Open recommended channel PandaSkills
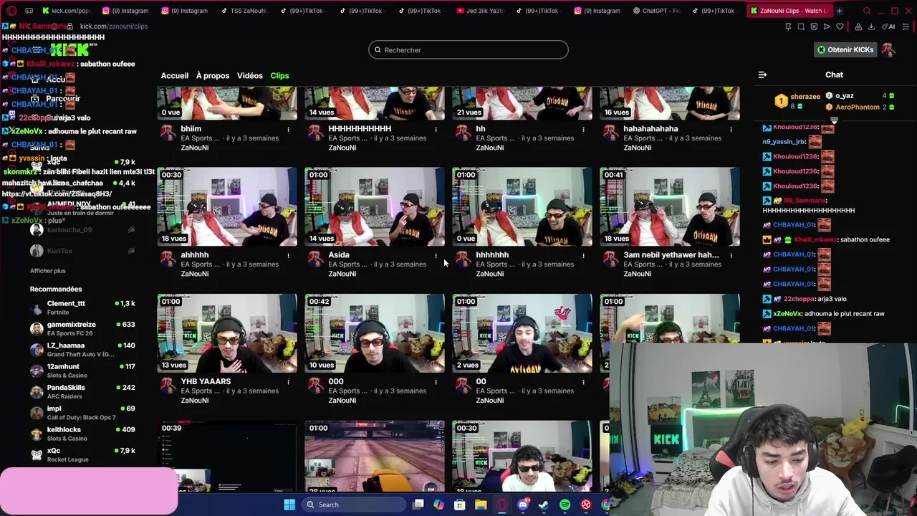Screen dimensions: 917x516 82,391
